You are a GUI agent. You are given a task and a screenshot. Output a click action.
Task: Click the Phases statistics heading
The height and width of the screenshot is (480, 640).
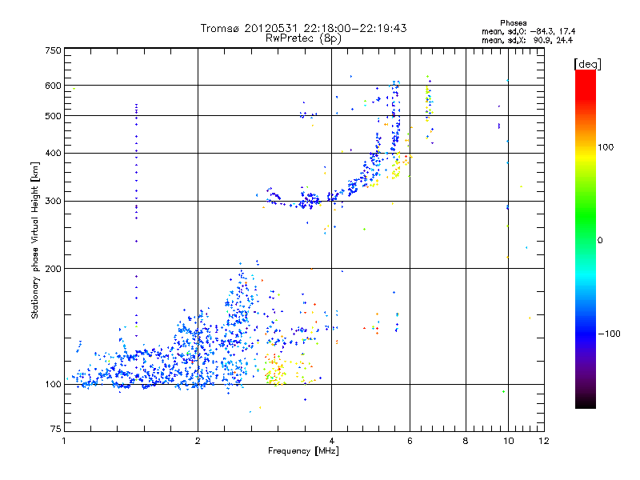(513, 23)
